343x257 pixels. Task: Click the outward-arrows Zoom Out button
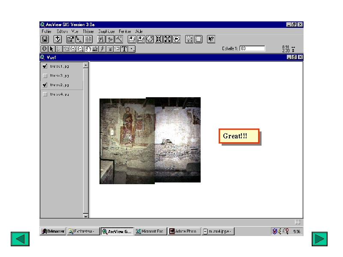(x=168, y=39)
